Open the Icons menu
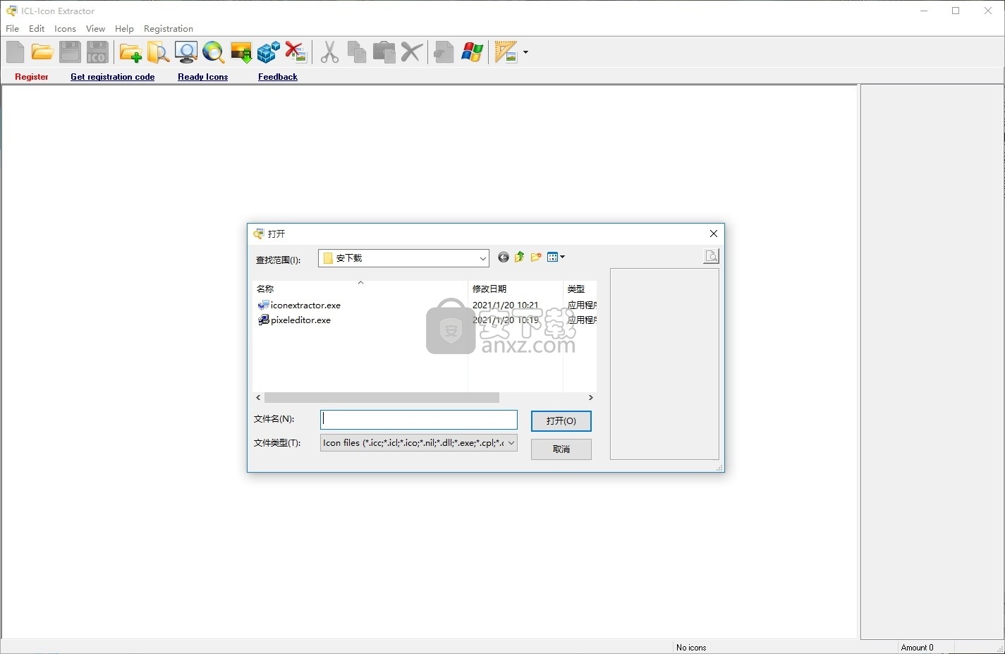Image resolution: width=1005 pixels, height=654 pixels. 65,28
